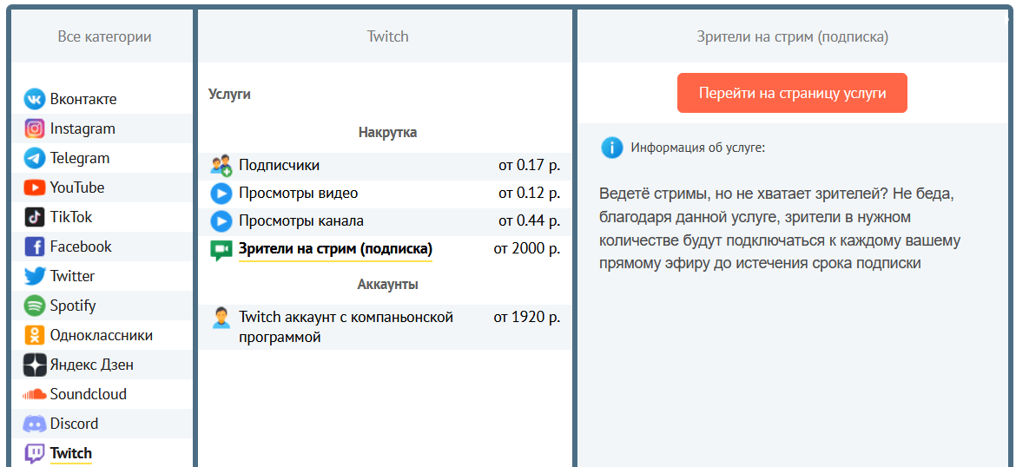Click the price от 0.12 р.
1016x467 pixels.
click(x=530, y=194)
